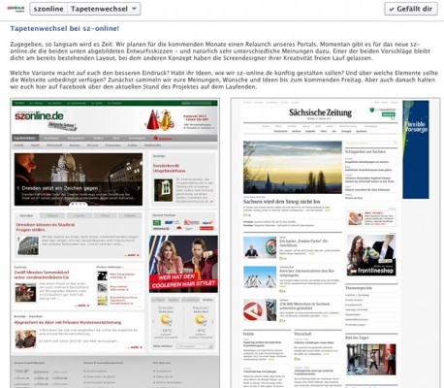The image size is (444, 388).
Task: Click the sunset skyline lead photo
Action: pyautogui.click(x=293, y=167)
